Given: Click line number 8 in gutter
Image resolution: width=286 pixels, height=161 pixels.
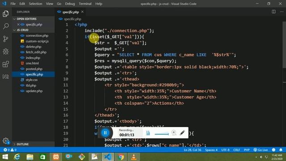Looking at the screenshot, I should [x=67, y=67].
